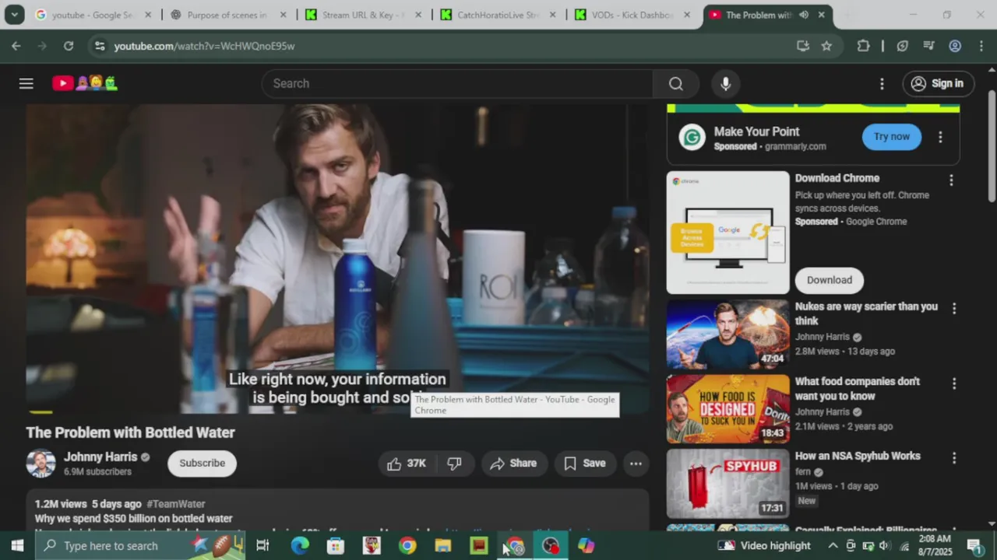Launch Microsoft Edge from taskbar
Viewport: 997px width, 560px height.
[x=300, y=545]
